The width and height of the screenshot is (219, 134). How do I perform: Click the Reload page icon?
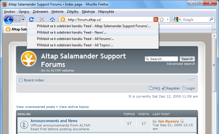point(32,20)
